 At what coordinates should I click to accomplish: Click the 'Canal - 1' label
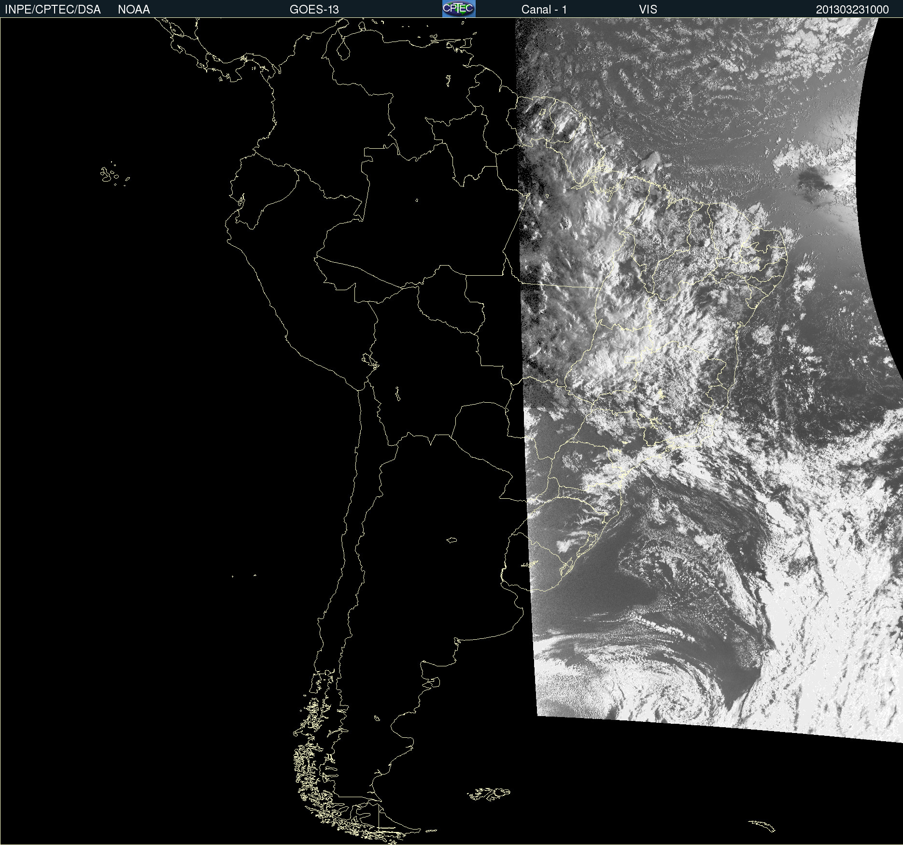[544, 10]
